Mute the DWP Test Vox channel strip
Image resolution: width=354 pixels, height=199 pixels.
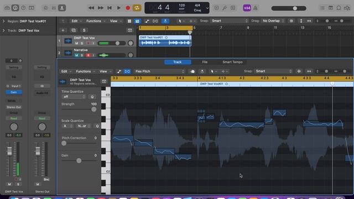pos(9,184)
